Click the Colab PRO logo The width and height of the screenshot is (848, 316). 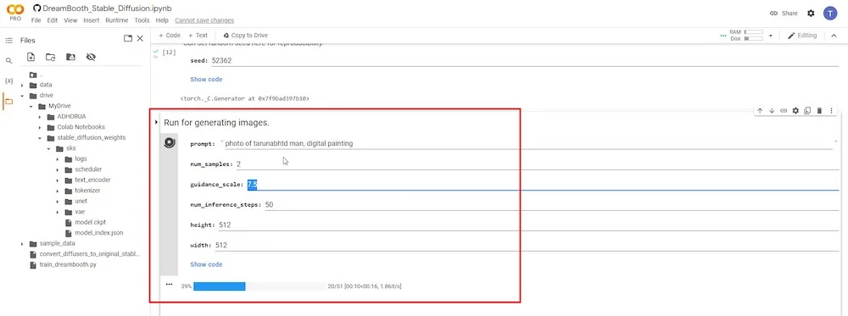15,13
